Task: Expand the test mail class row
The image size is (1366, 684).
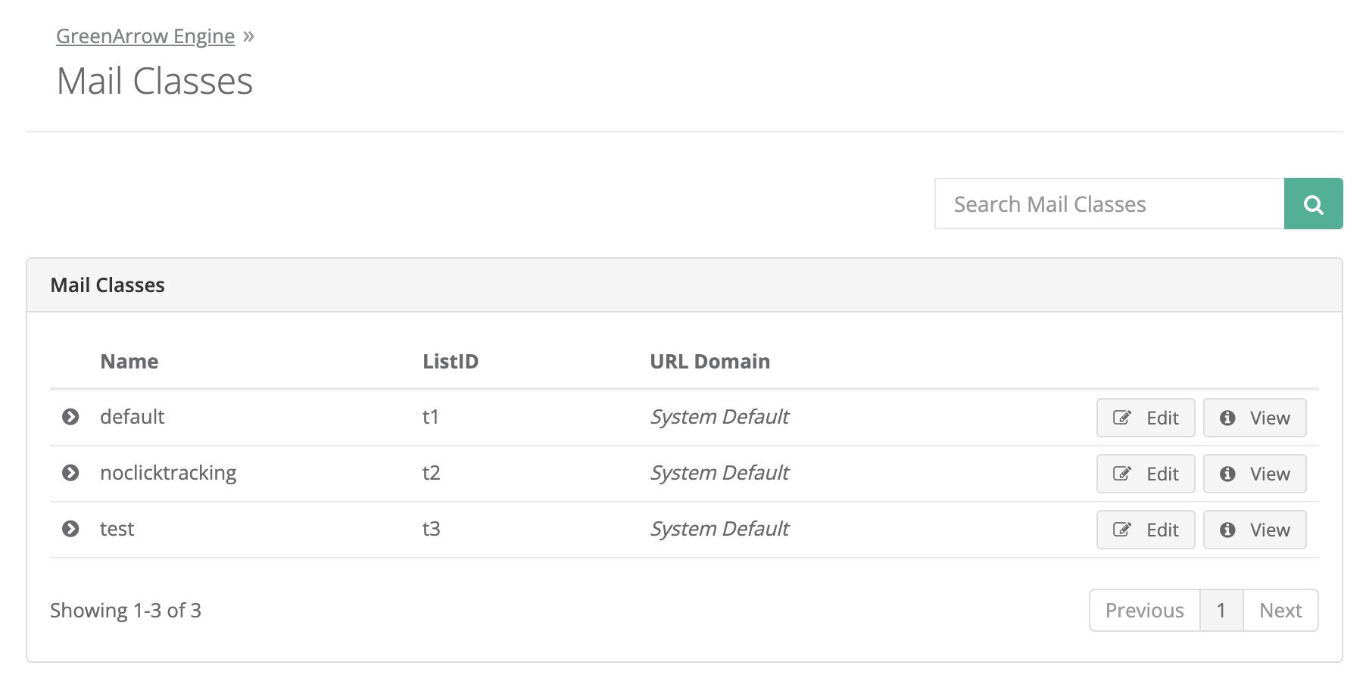Action: (x=70, y=529)
